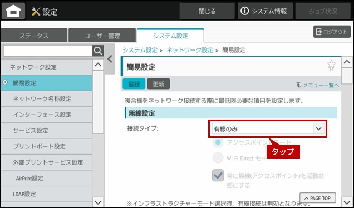This screenshot has height=208, width=354.
Task: Follow the メニュー一覧へ link
Action: tap(318, 85)
